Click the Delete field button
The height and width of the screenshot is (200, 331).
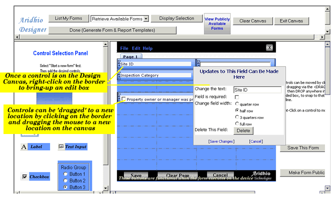click(243, 130)
